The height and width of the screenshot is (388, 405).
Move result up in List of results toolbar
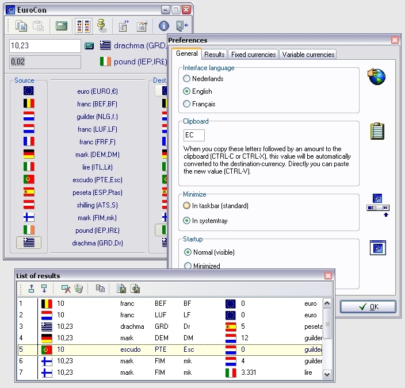click(31, 289)
